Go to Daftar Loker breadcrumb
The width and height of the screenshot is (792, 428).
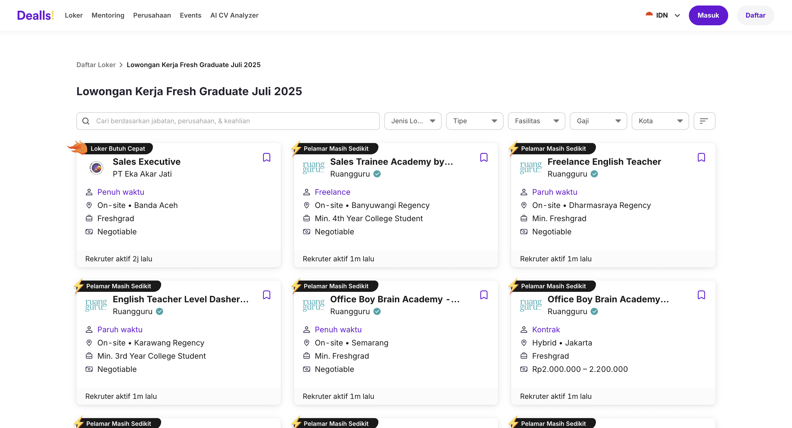click(x=96, y=65)
